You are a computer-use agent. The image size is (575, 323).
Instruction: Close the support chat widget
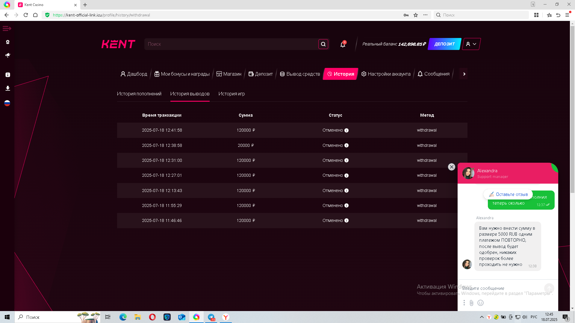451,167
